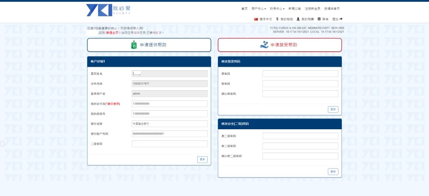The width and height of the screenshot is (429, 196).
Task: Click the red 建议使用 hint text
Action: tap(113, 104)
